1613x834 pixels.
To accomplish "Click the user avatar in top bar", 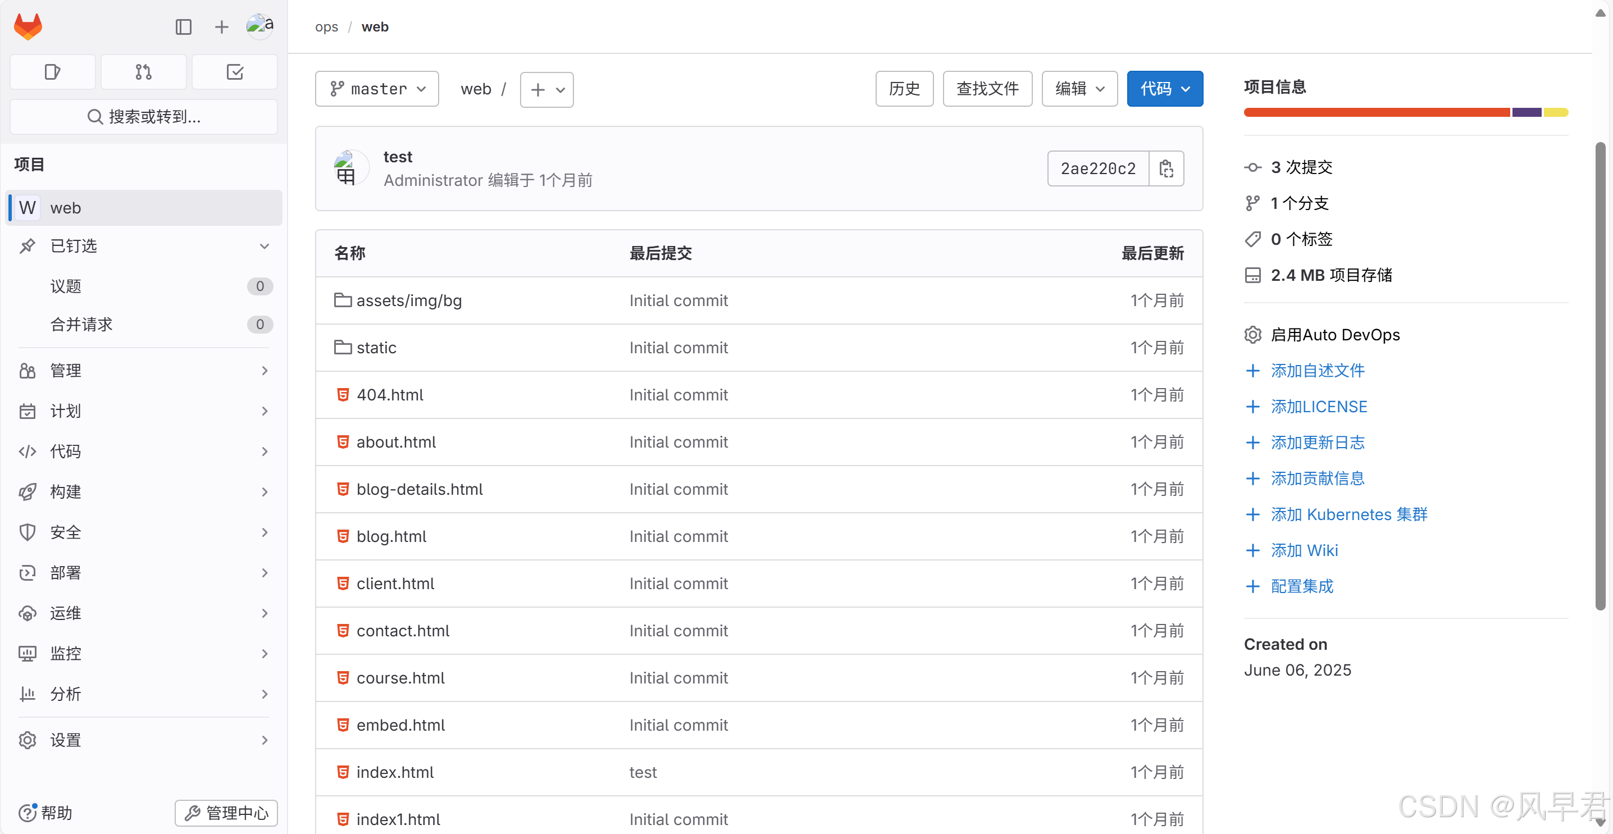I will tap(260, 26).
